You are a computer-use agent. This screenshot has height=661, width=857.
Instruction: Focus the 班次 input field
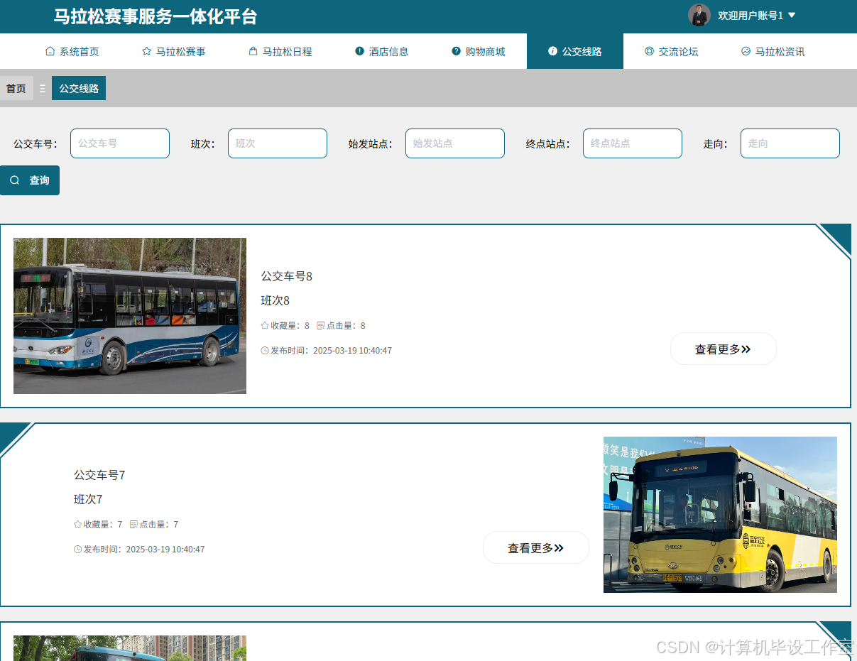coord(278,143)
